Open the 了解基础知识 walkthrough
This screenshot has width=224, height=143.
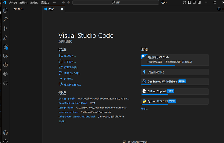175,72
